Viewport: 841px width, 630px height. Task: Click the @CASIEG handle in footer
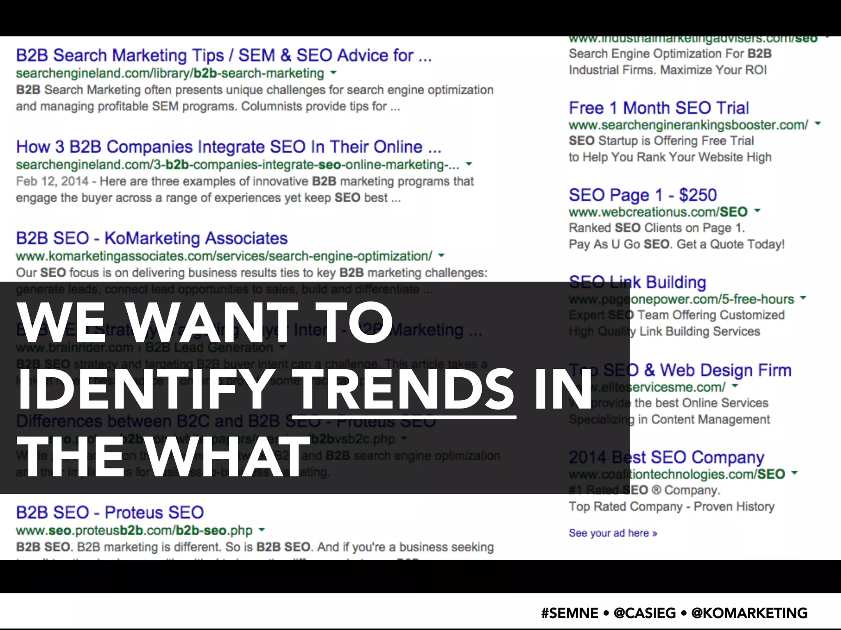[x=644, y=613]
